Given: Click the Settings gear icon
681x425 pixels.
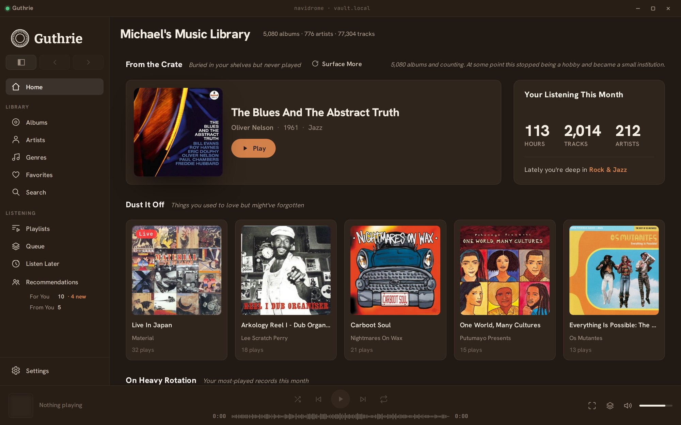Looking at the screenshot, I should click(x=16, y=371).
